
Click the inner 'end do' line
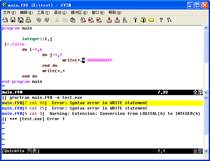coord(50,66)
